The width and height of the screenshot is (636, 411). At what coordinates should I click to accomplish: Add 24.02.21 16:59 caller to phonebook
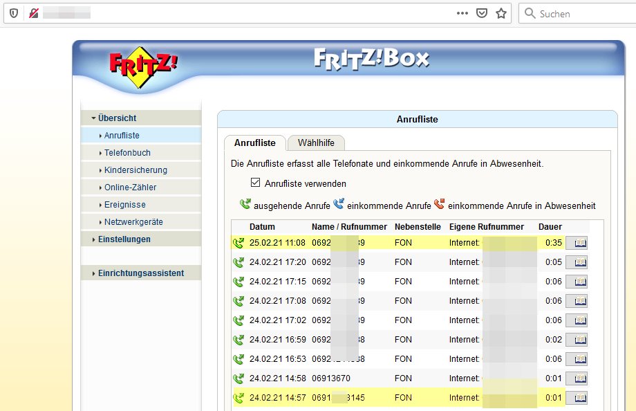tap(576, 340)
